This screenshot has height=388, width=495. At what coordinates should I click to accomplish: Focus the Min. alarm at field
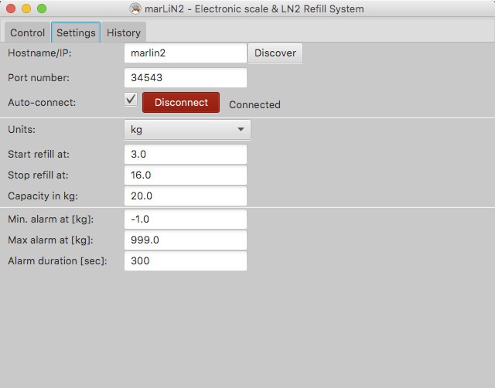pyautogui.click(x=186, y=220)
